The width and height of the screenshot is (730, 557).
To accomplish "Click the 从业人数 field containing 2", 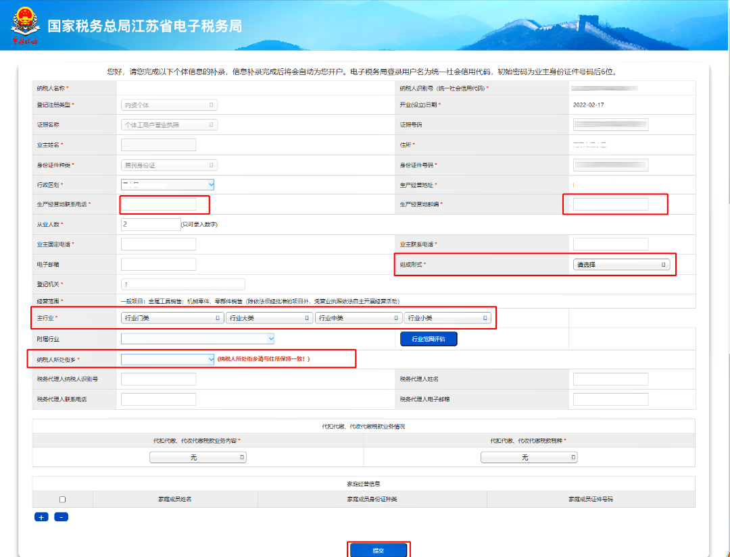I will click(x=150, y=224).
